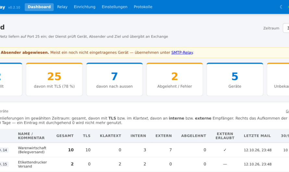The width and height of the screenshot is (289, 172).
Task: Click the Extern erlaubt checkmark for Warenwirtschaft
Action: (225, 150)
